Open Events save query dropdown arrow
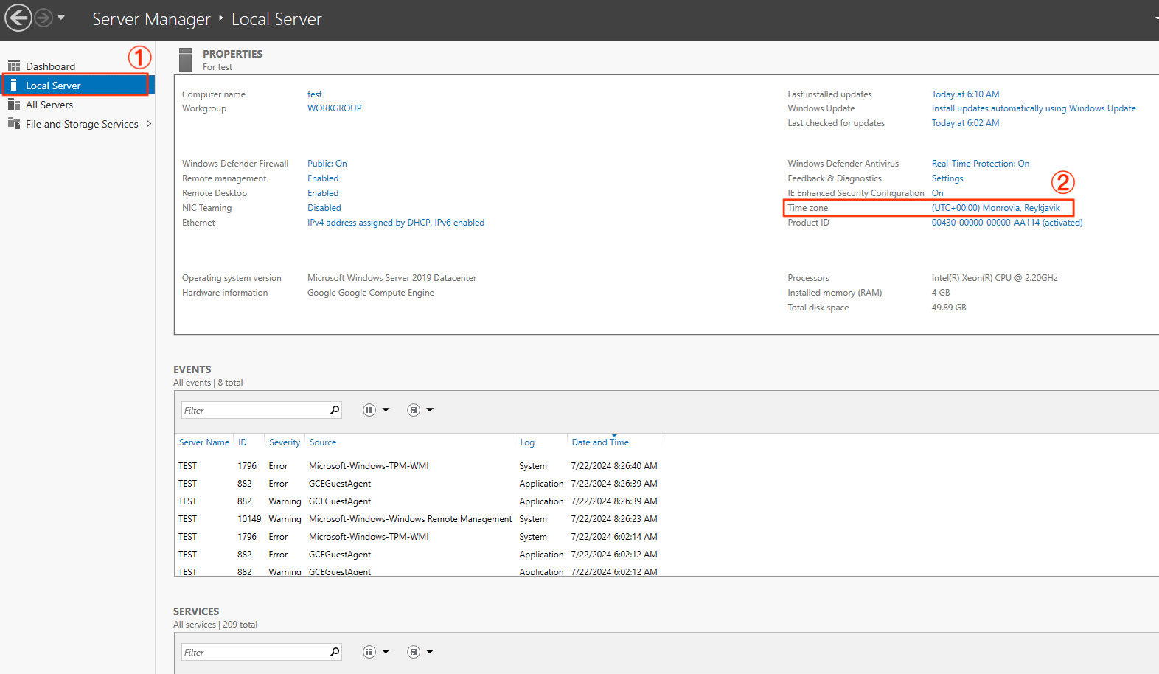This screenshot has width=1159, height=674. click(x=430, y=410)
